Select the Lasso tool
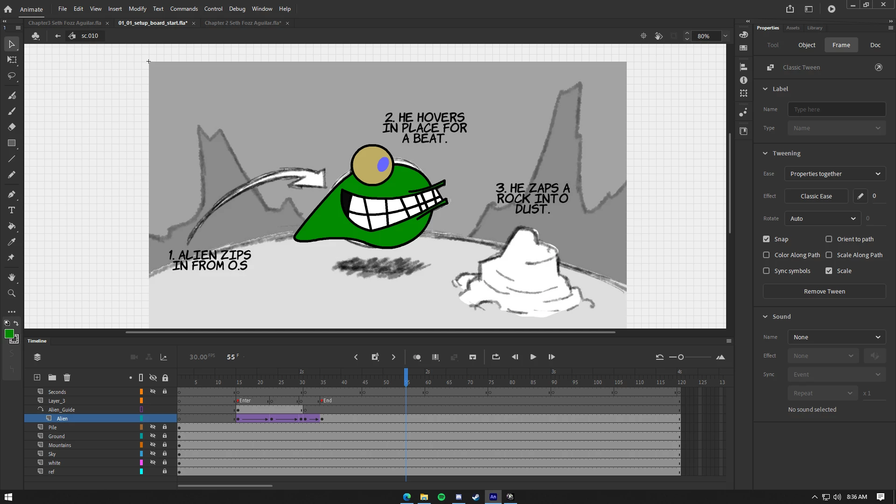Screen dimensions: 896x504 [12, 76]
